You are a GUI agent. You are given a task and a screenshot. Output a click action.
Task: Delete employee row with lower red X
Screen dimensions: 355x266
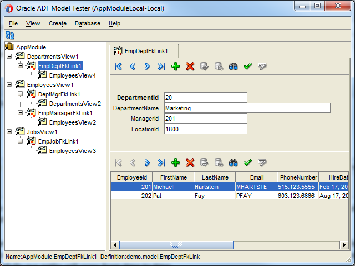pyautogui.click(x=190, y=162)
